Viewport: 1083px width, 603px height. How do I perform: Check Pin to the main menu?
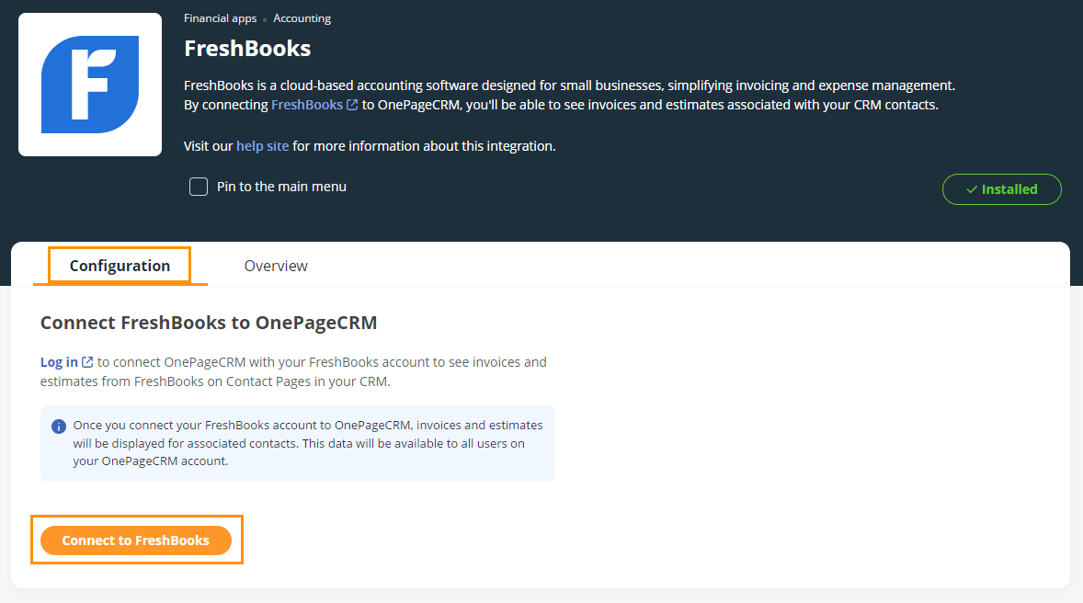tap(199, 187)
